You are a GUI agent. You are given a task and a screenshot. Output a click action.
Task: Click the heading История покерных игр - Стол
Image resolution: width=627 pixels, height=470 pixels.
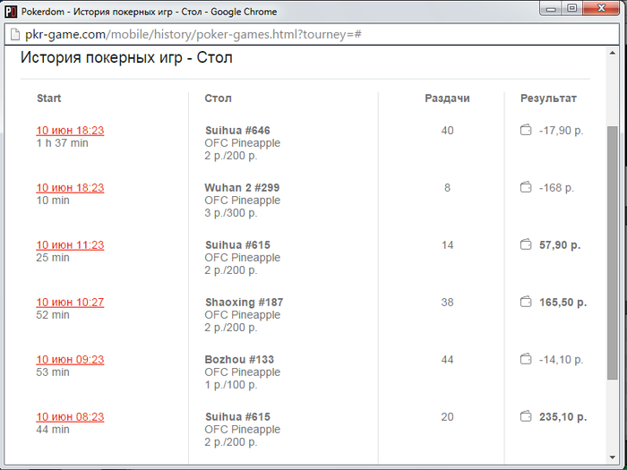pos(126,57)
